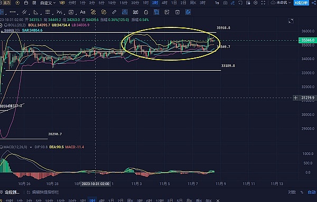Switch to the 分时 timeframe in top bar
The image size is (317, 202).
coord(72,3)
